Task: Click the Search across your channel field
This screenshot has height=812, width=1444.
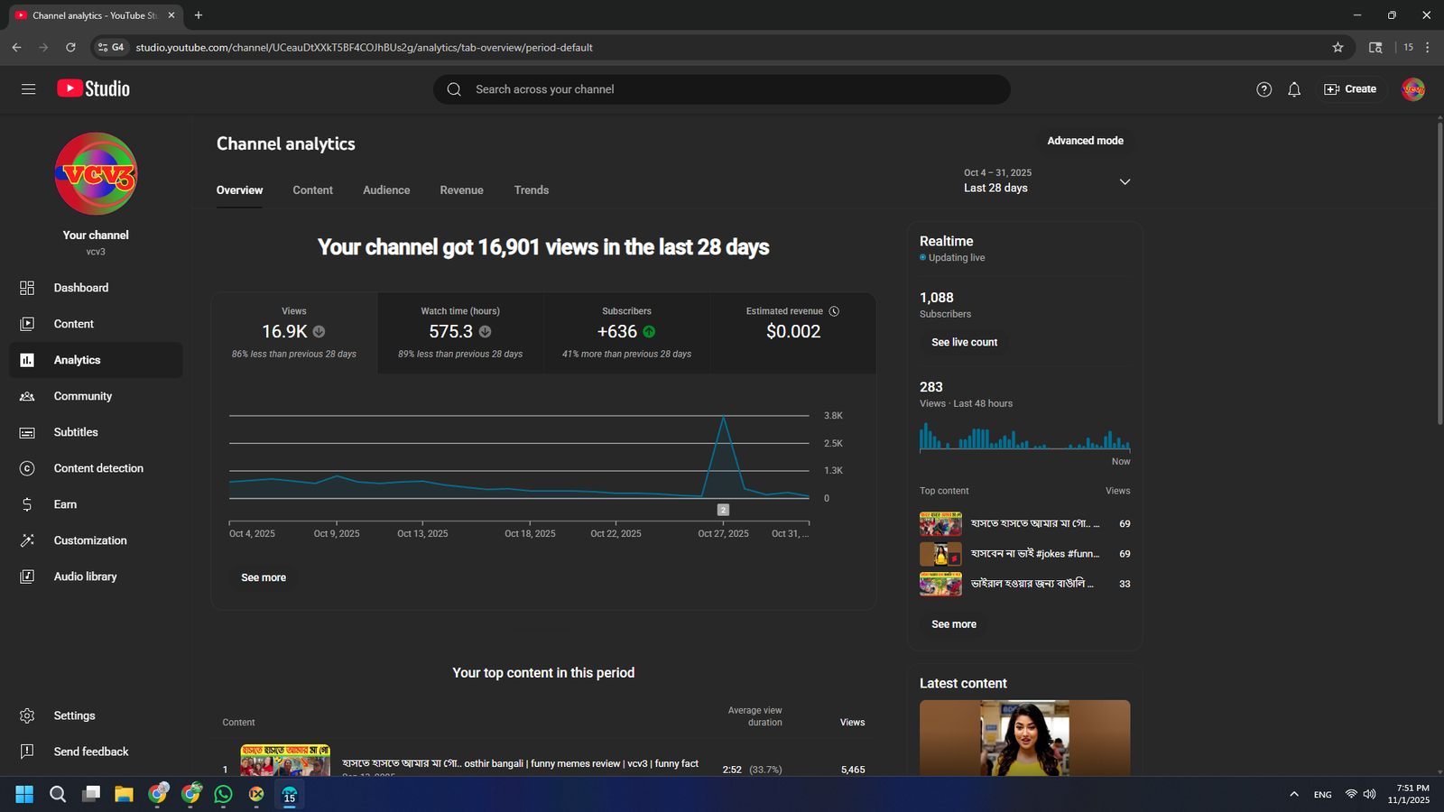Action: (x=722, y=89)
